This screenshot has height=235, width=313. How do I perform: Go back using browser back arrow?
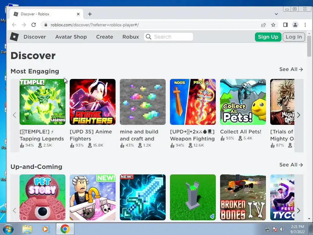14,25
